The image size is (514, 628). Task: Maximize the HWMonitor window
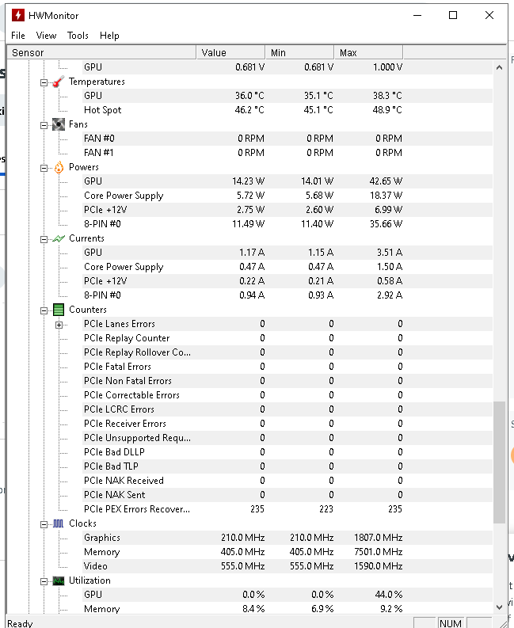pos(453,15)
